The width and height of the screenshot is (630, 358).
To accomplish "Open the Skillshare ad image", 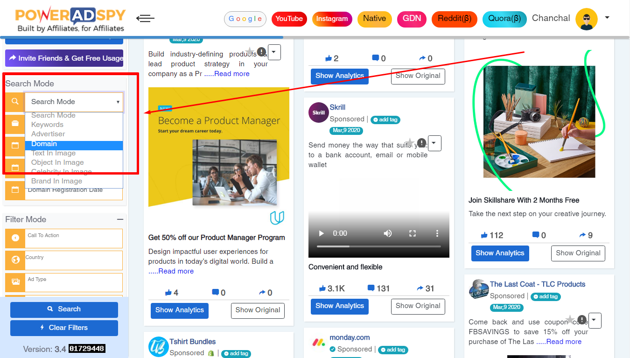I will point(539,121).
